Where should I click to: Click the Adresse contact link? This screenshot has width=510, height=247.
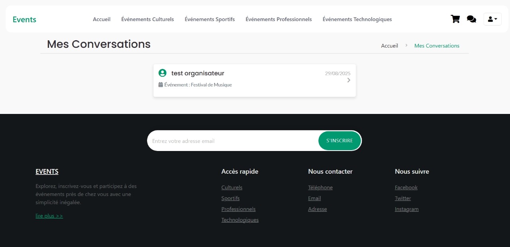point(318,209)
